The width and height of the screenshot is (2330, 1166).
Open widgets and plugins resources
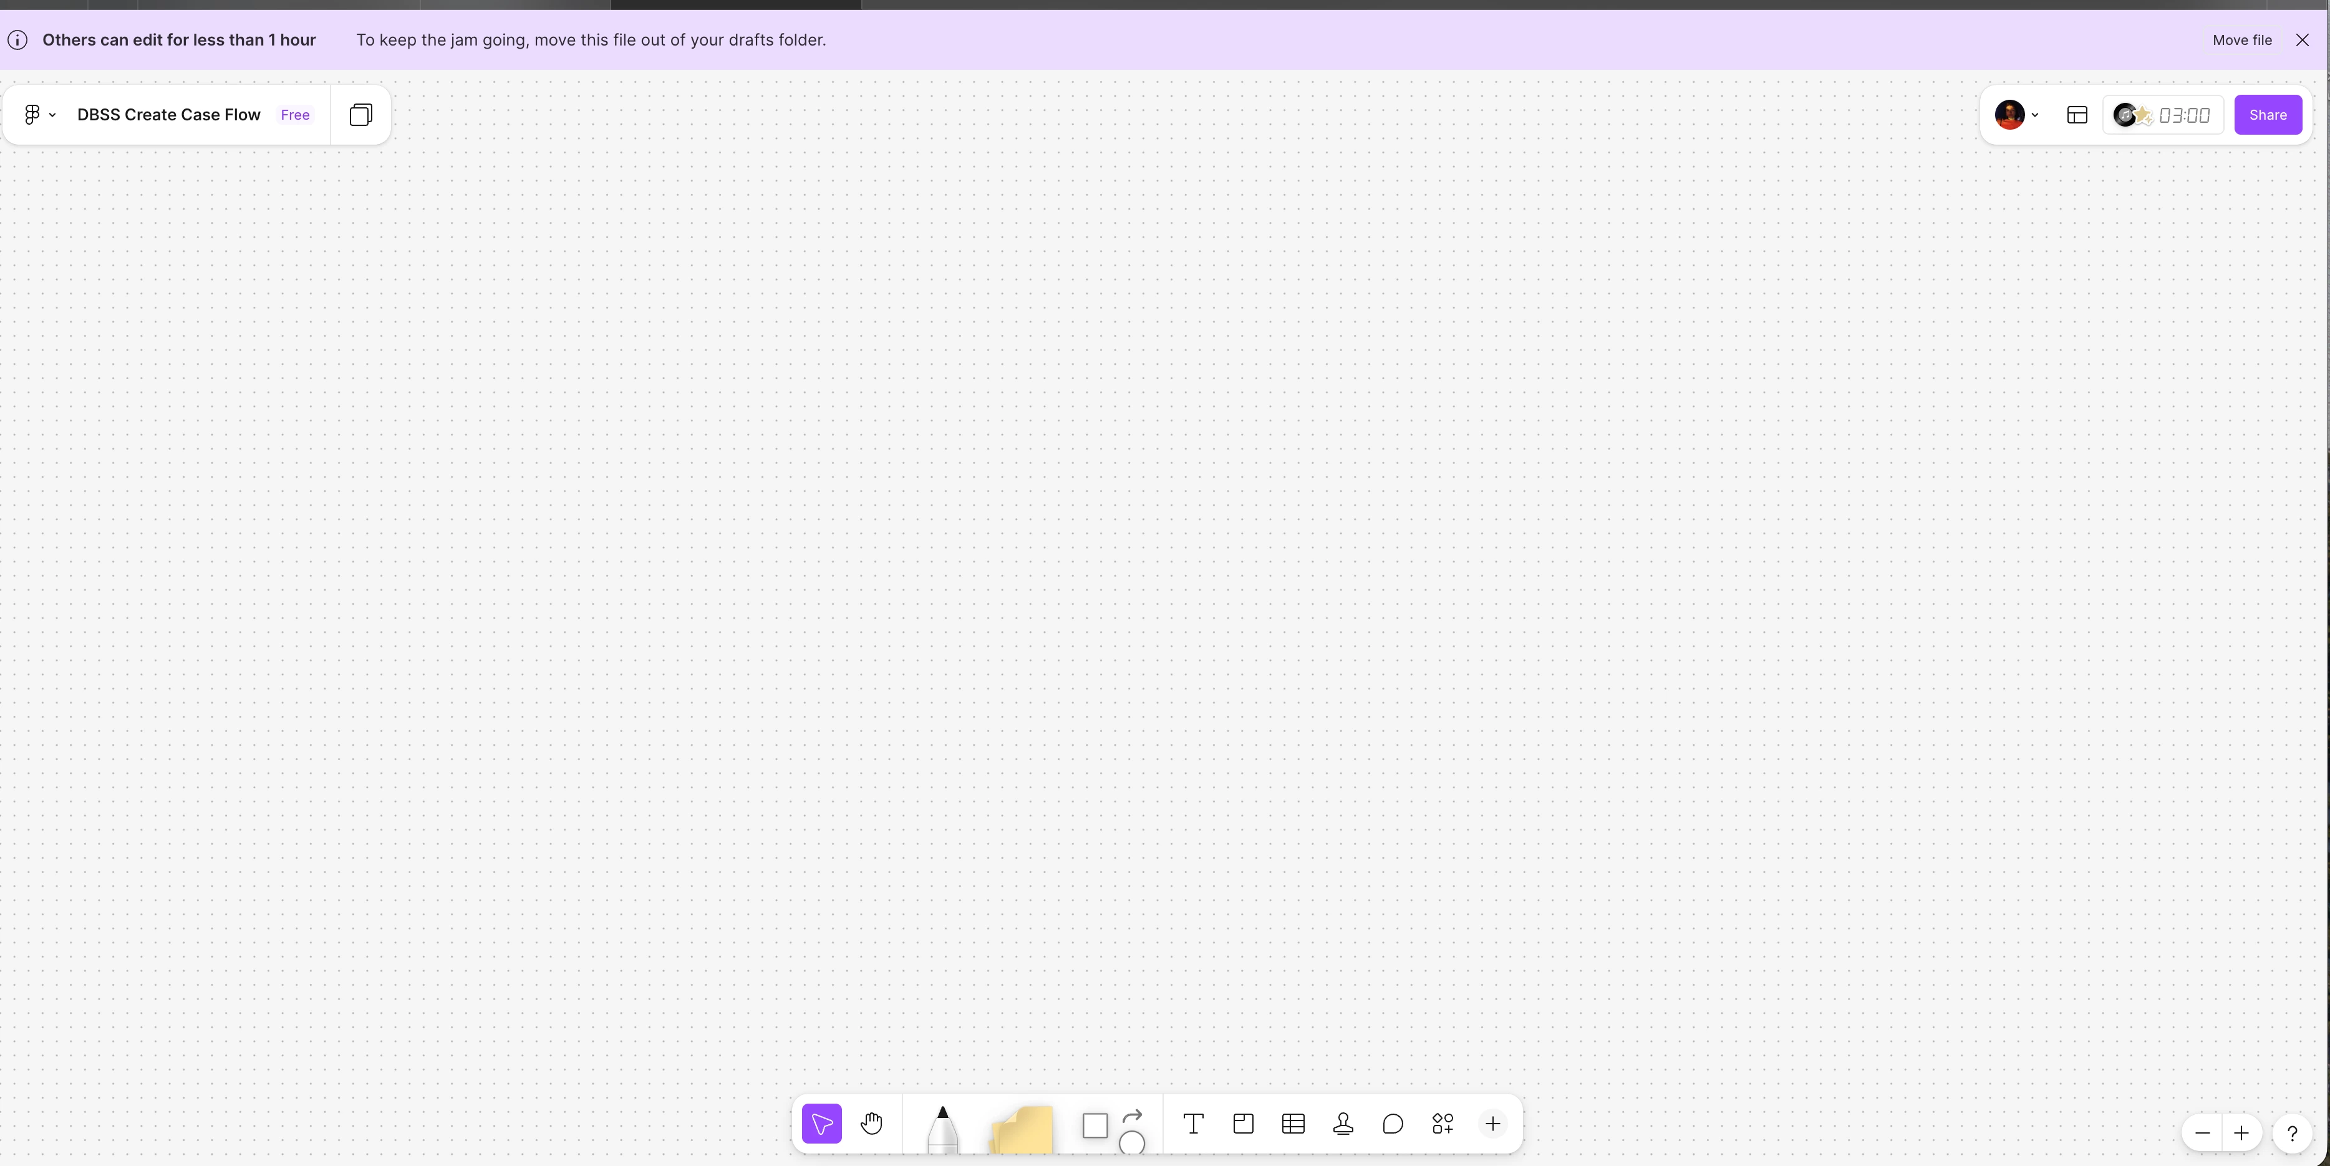point(1443,1124)
